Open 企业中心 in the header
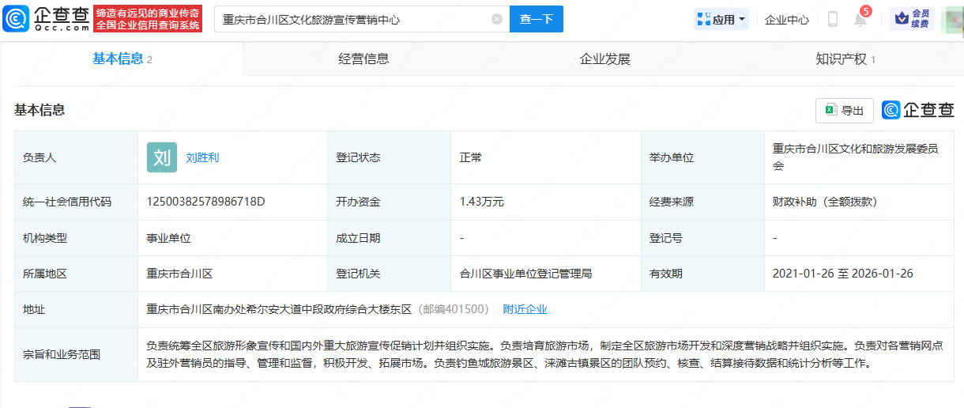The image size is (964, 408). pyautogui.click(x=786, y=20)
